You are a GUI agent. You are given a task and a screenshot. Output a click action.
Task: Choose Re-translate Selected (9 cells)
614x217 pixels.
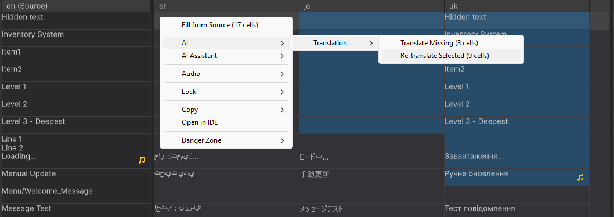[451, 56]
